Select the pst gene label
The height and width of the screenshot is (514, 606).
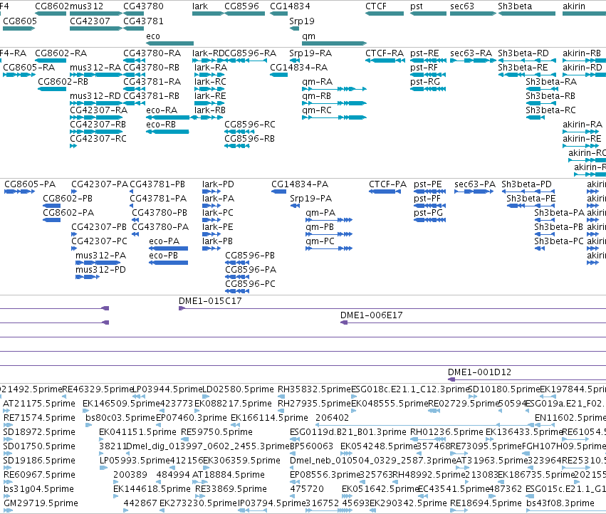(x=417, y=6)
